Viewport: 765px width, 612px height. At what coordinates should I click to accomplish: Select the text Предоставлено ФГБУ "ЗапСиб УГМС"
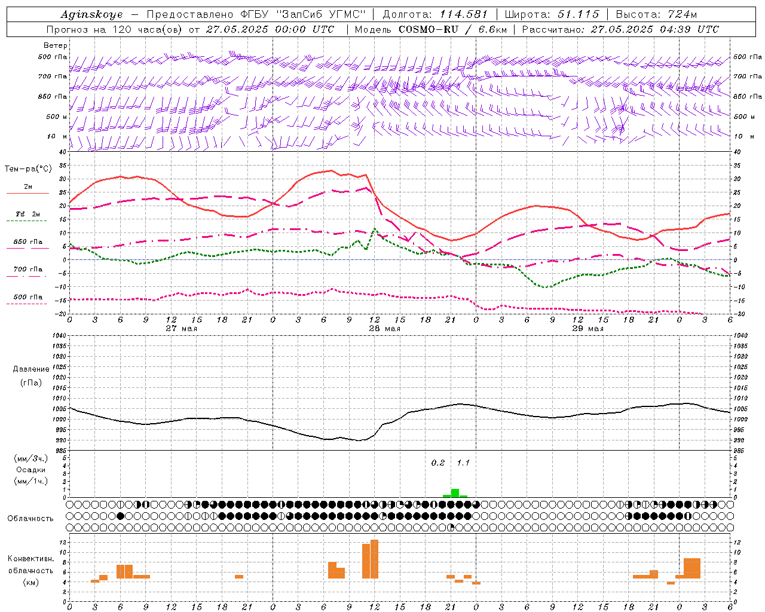click(x=256, y=14)
